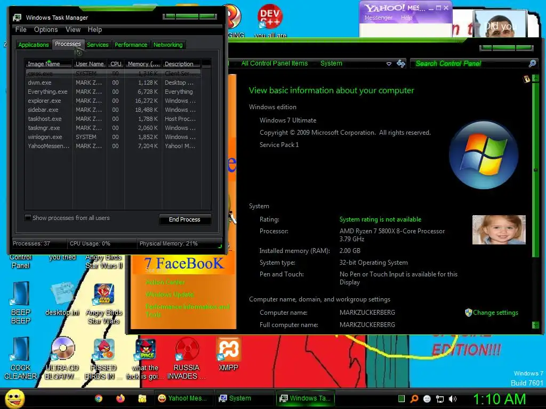Viewport: 546px width, 409px height.
Task: Open 'System rating is not available' link
Action: (380, 219)
